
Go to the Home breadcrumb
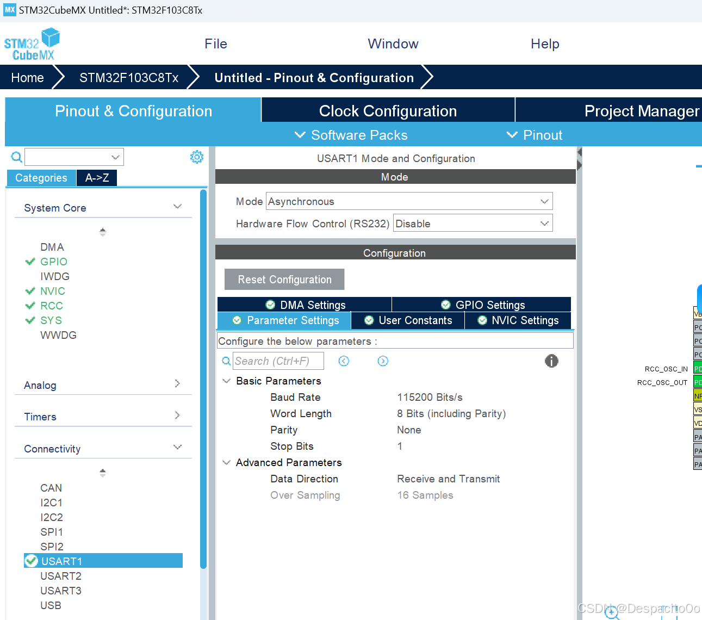coord(27,78)
